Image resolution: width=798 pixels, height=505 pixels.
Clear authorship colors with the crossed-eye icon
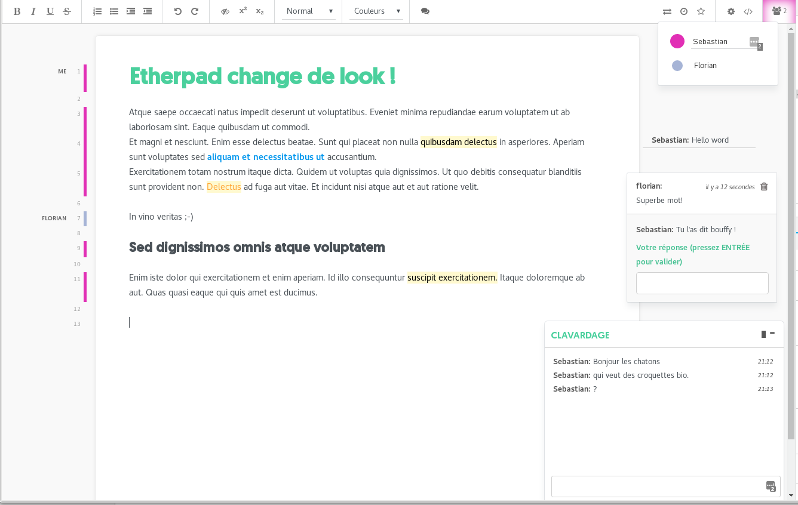(225, 11)
